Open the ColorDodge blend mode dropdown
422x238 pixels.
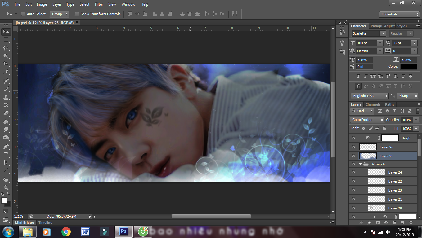point(367,120)
